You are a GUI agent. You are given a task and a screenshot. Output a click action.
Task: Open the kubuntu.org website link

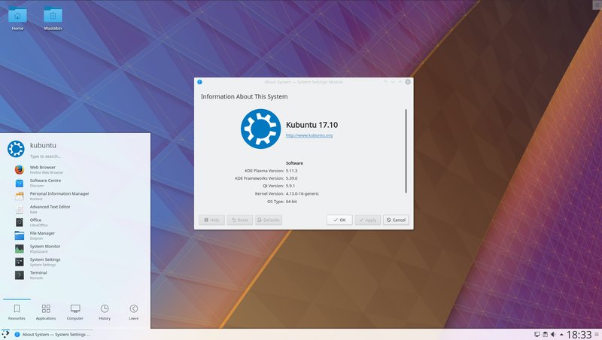[x=309, y=135]
